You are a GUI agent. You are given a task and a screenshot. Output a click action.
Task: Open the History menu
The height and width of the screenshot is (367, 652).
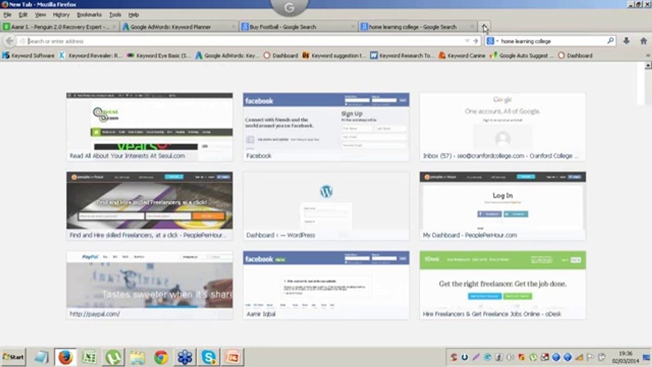pos(61,15)
